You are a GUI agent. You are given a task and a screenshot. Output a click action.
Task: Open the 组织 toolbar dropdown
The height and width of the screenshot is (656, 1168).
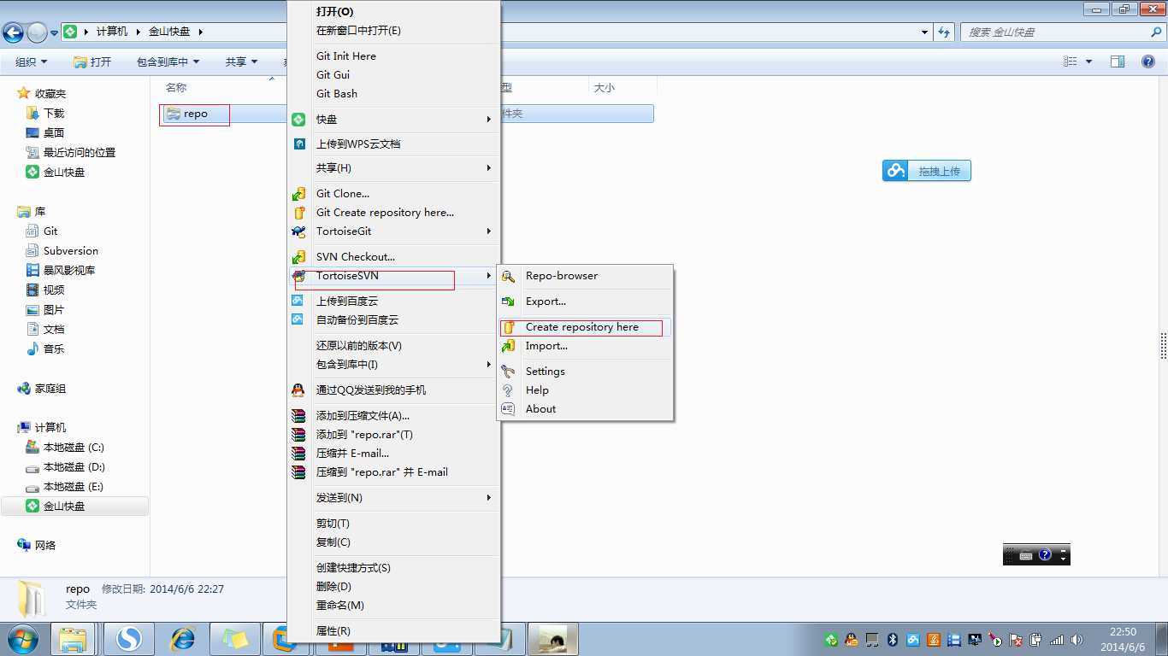pyautogui.click(x=32, y=61)
